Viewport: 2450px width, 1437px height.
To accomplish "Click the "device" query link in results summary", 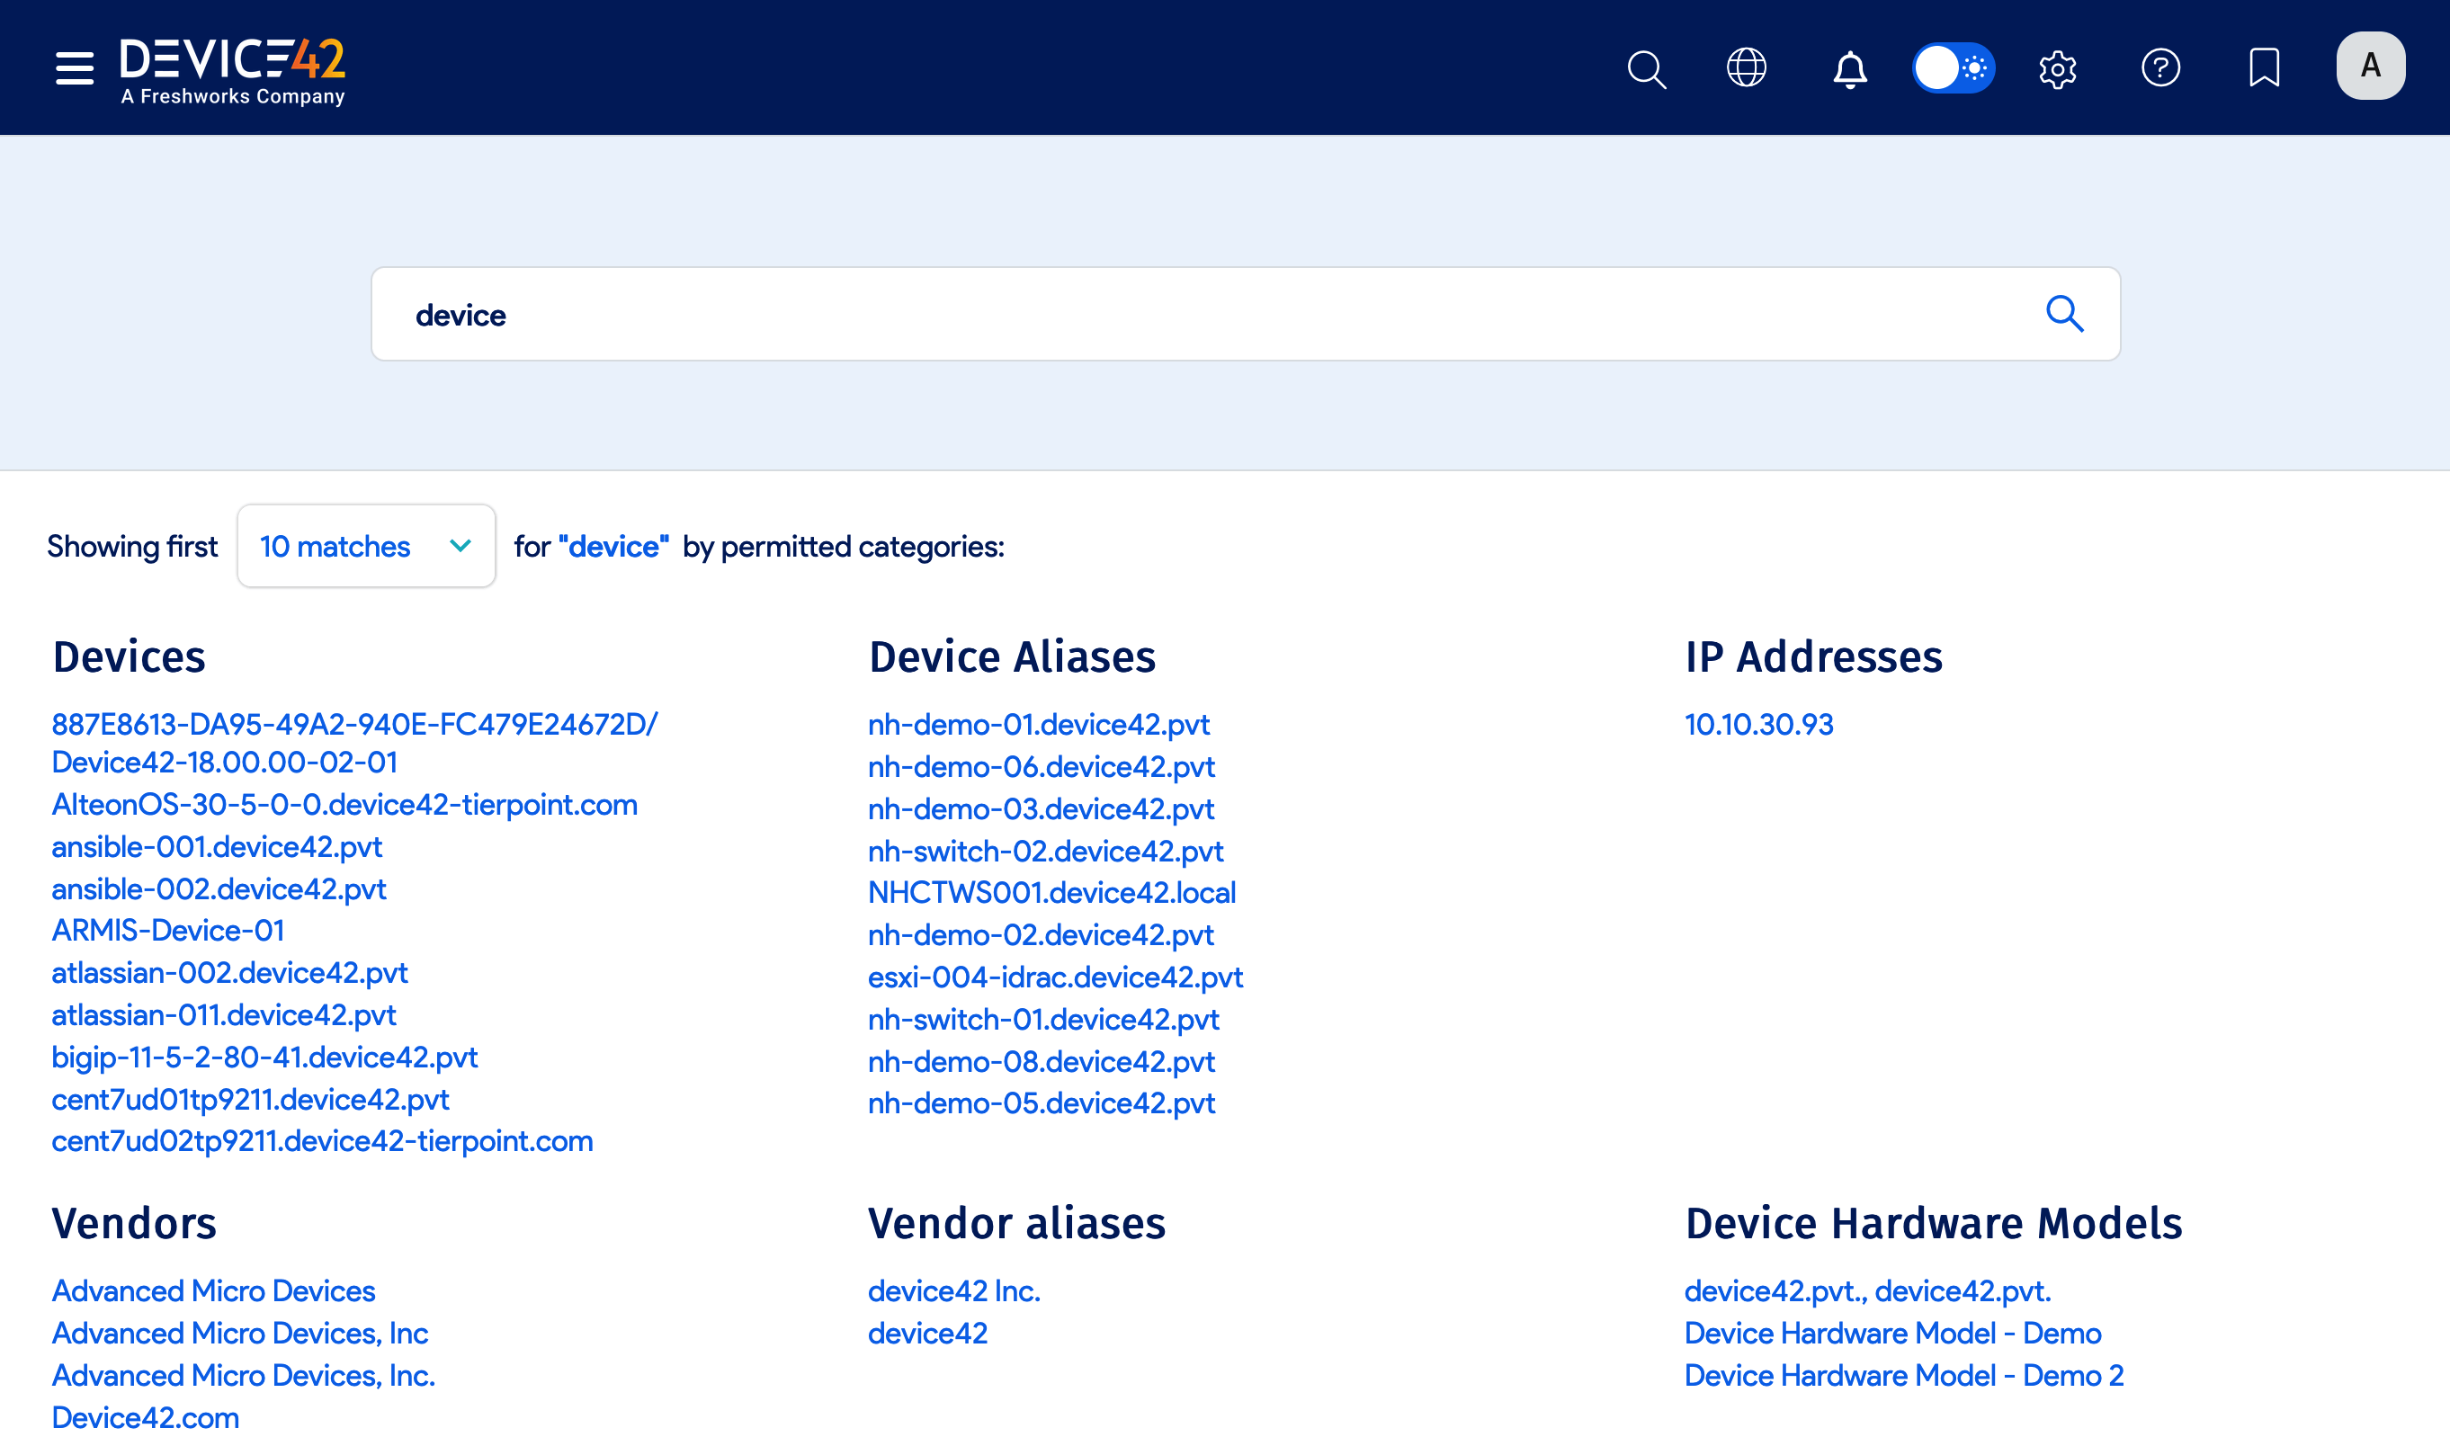I will click(612, 547).
